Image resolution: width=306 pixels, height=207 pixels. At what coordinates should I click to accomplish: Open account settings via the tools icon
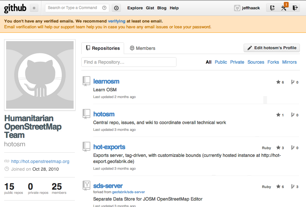[x=284, y=8]
